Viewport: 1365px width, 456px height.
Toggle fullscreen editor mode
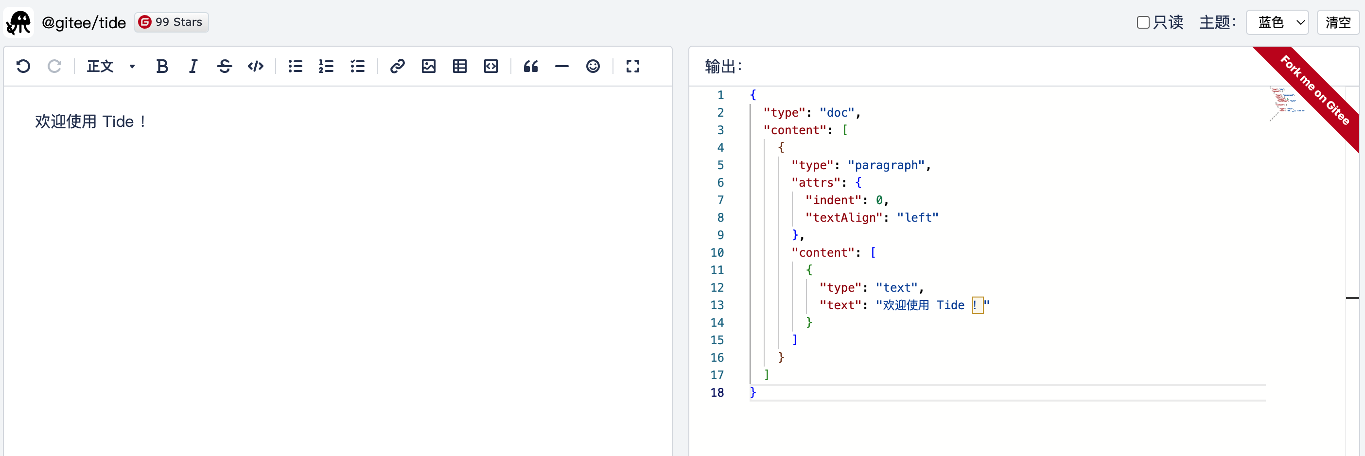[633, 66]
